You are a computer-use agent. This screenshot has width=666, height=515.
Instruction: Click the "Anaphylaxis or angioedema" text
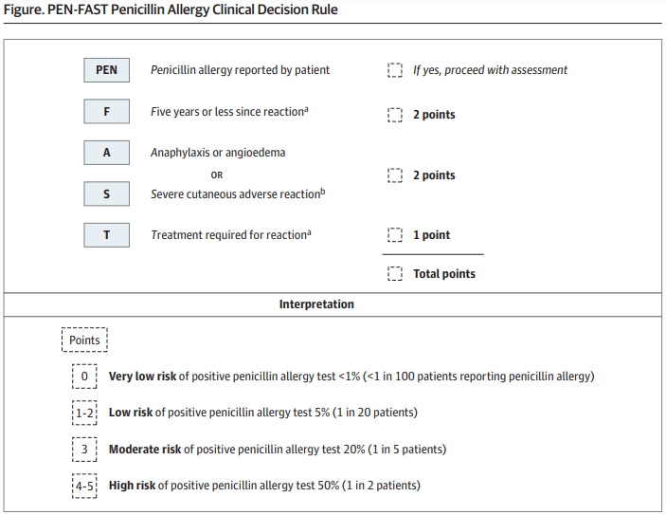[x=218, y=152]
